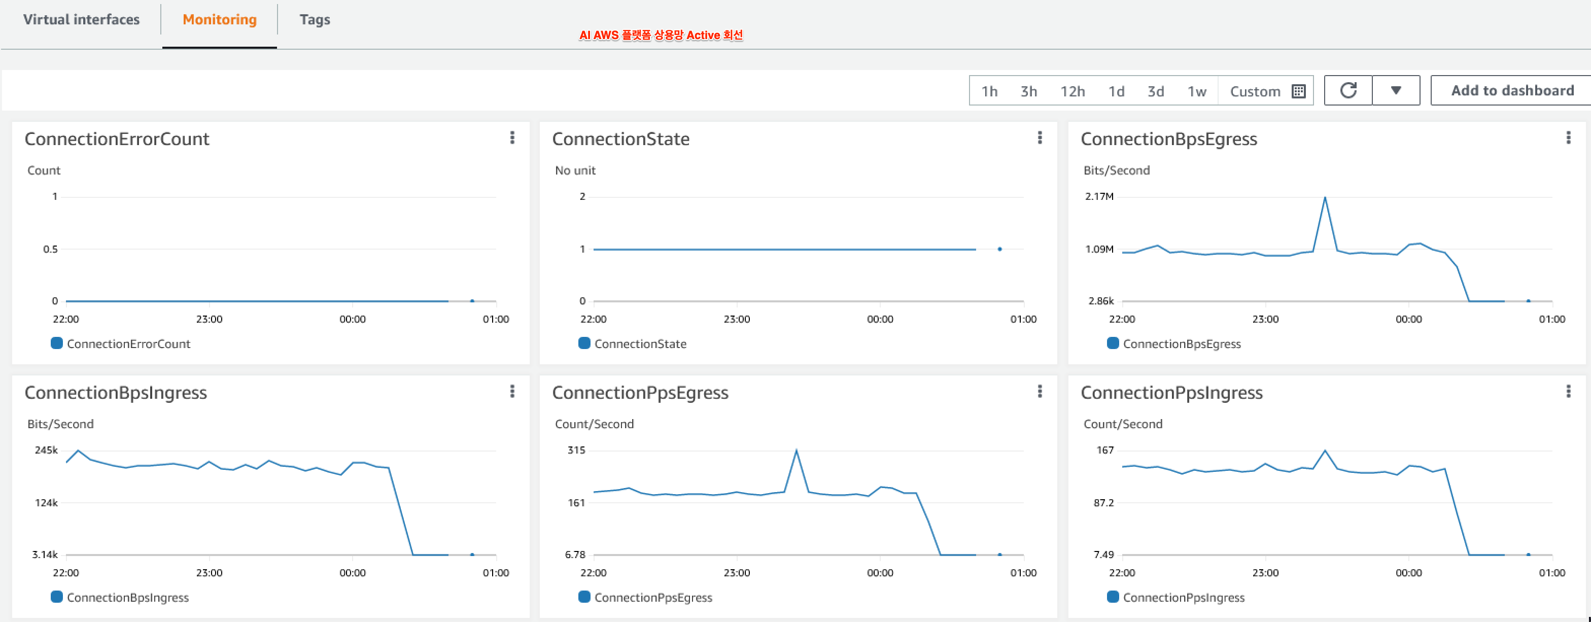The height and width of the screenshot is (622, 1591).
Task: Choose the 1w time range
Action: (1196, 91)
